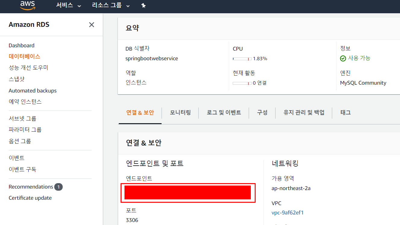The image size is (400, 225).
Task: Open Recommendations in the sidebar
Action: (31, 187)
